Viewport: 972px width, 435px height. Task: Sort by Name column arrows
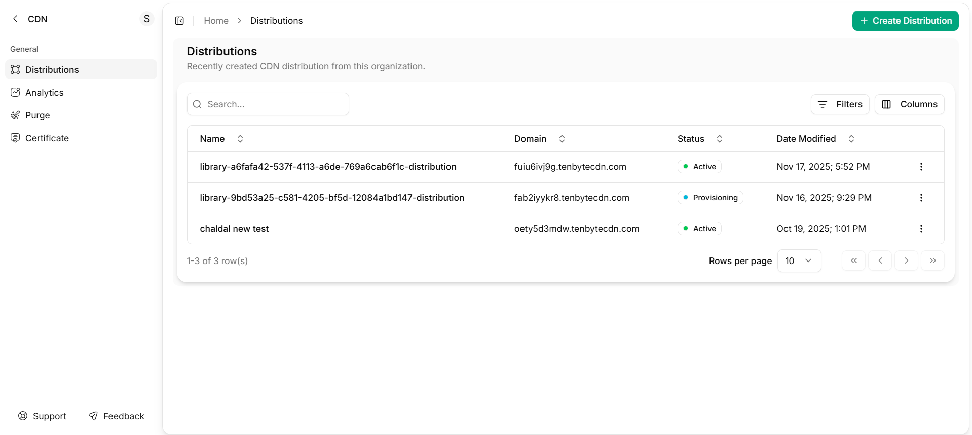point(240,139)
